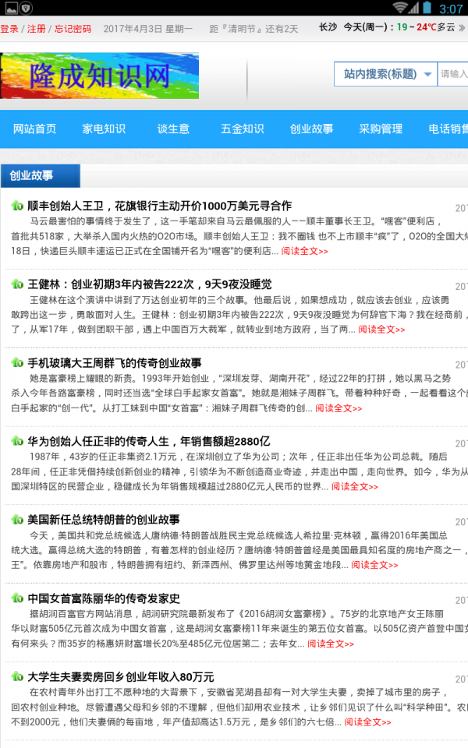Tap the picture icon in status bar
Image resolution: width=468 pixels, height=748 pixels.
pyautogui.click(x=12, y=8)
